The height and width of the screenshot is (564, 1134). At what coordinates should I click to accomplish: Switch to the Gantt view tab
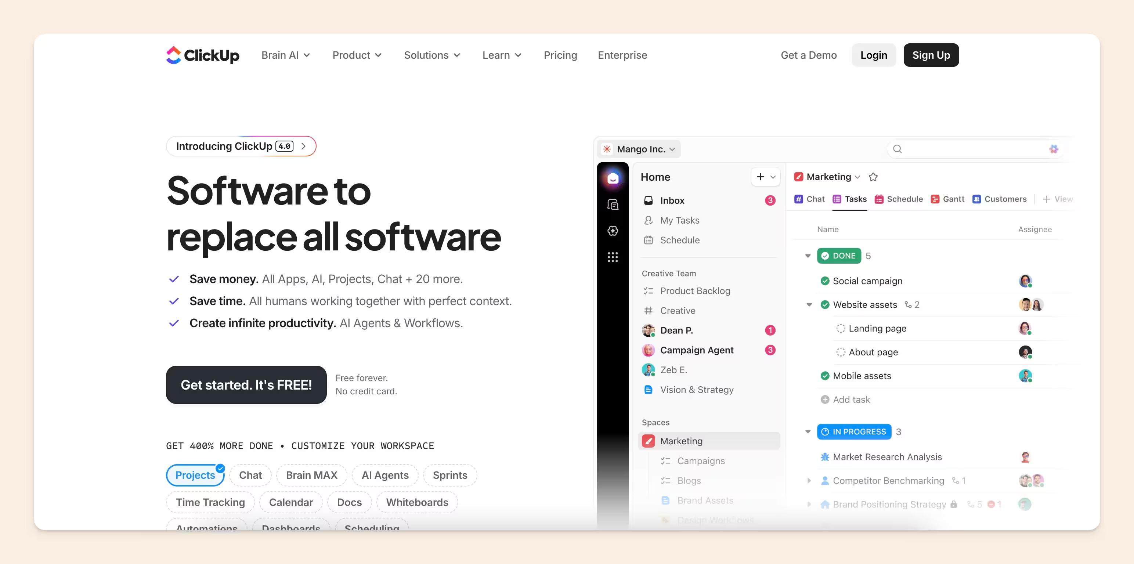[947, 199]
